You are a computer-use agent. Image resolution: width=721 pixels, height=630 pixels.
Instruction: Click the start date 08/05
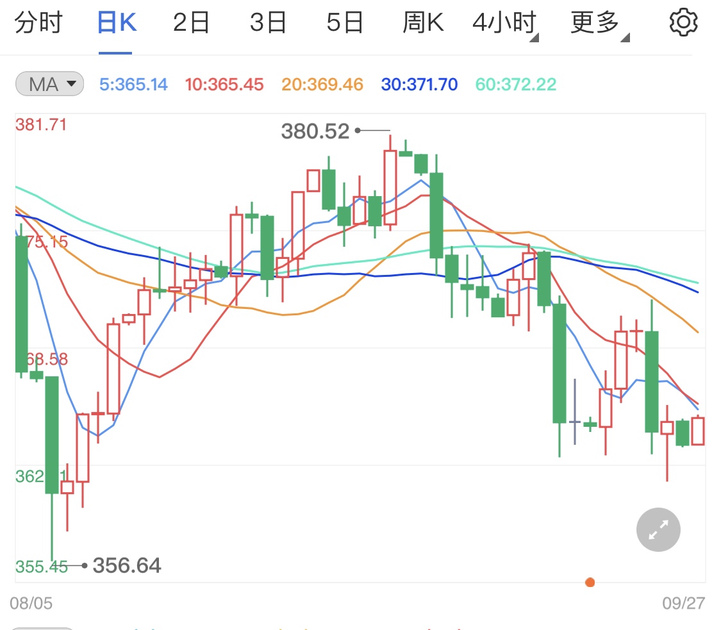pos(31,603)
